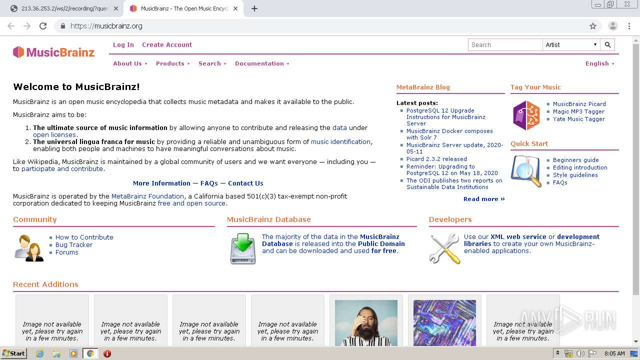Open Picard 2.3.2 released post
The image size is (640, 360).
pyautogui.click(x=436, y=159)
